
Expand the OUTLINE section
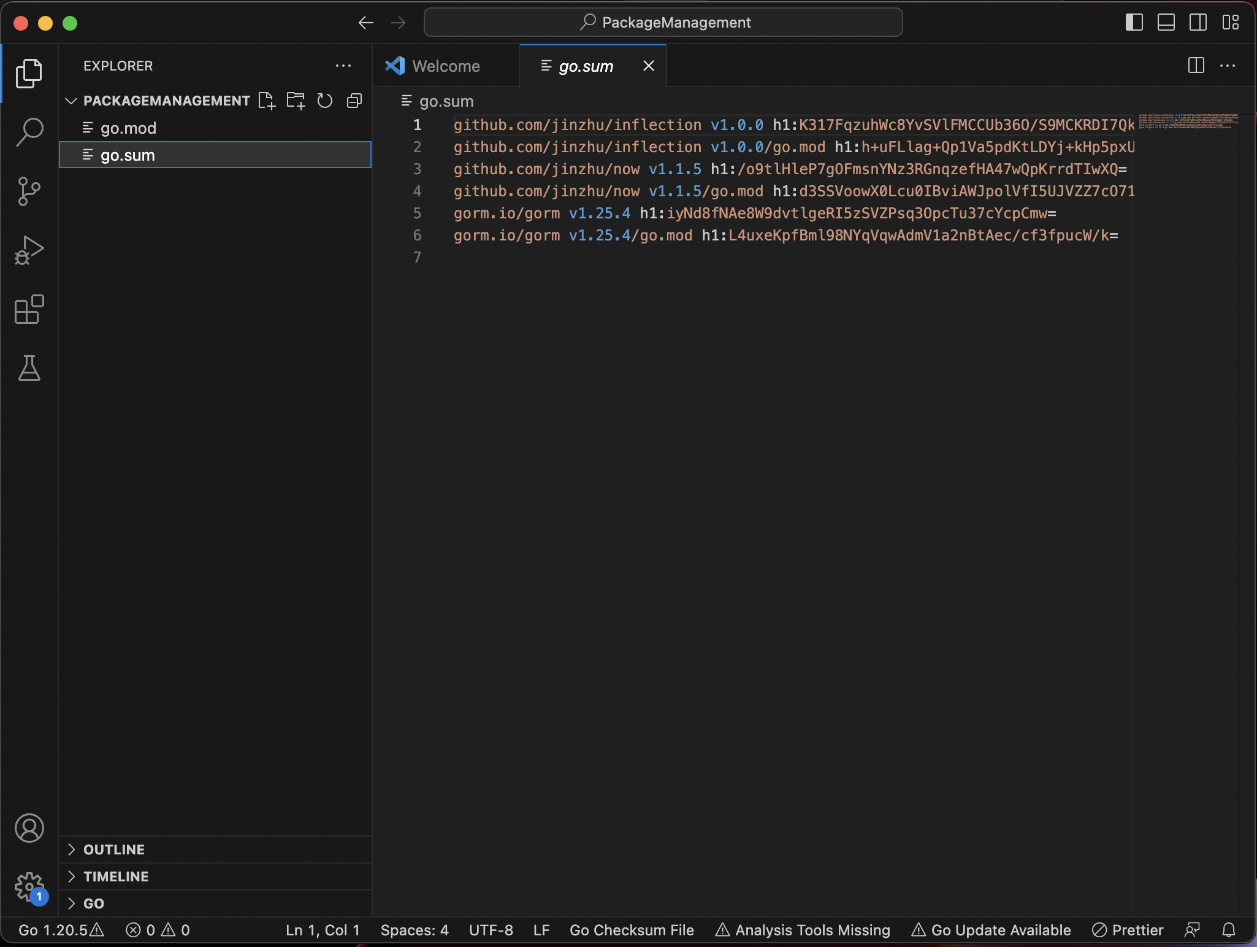click(114, 849)
